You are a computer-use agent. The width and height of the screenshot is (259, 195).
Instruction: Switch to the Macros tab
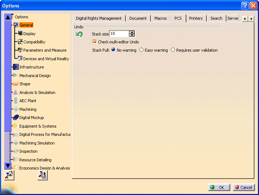pos(160,18)
